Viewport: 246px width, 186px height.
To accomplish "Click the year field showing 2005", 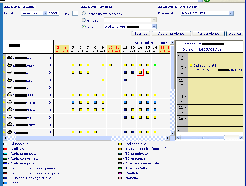I will point(53,13).
